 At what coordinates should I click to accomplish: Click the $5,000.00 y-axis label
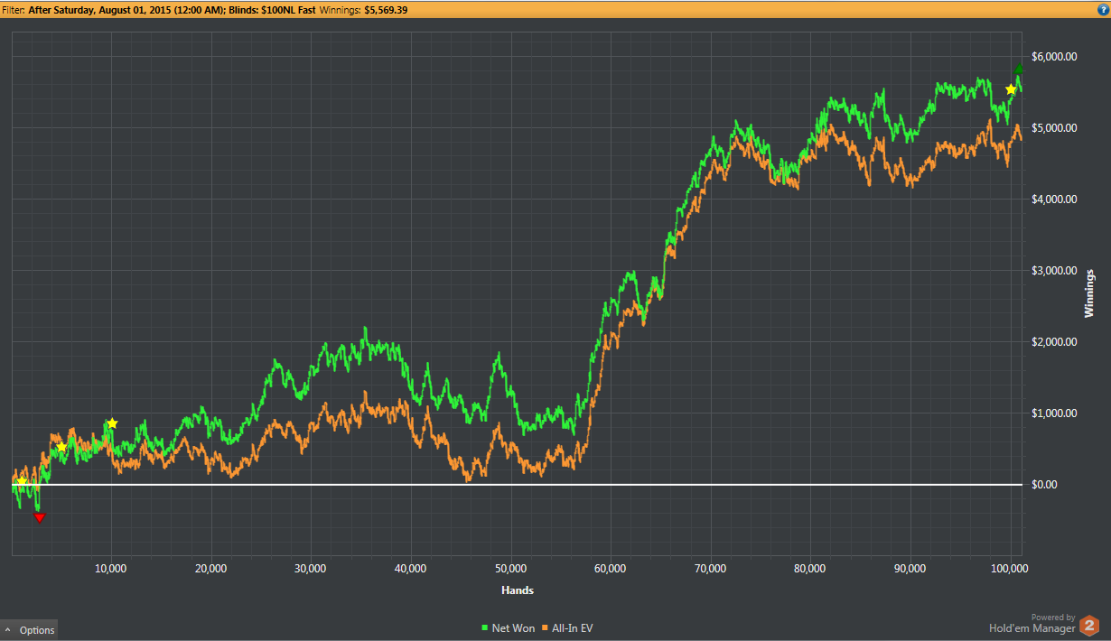point(1056,128)
